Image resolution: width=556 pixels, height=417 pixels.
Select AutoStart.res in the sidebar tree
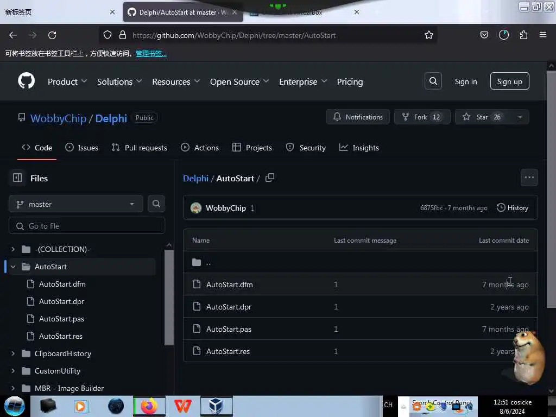point(61,336)
